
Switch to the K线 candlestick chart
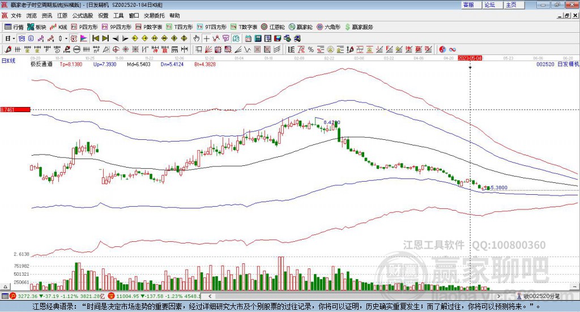(58, 27)
